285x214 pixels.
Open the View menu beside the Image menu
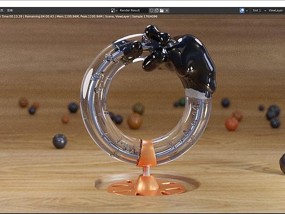point(2,10)
